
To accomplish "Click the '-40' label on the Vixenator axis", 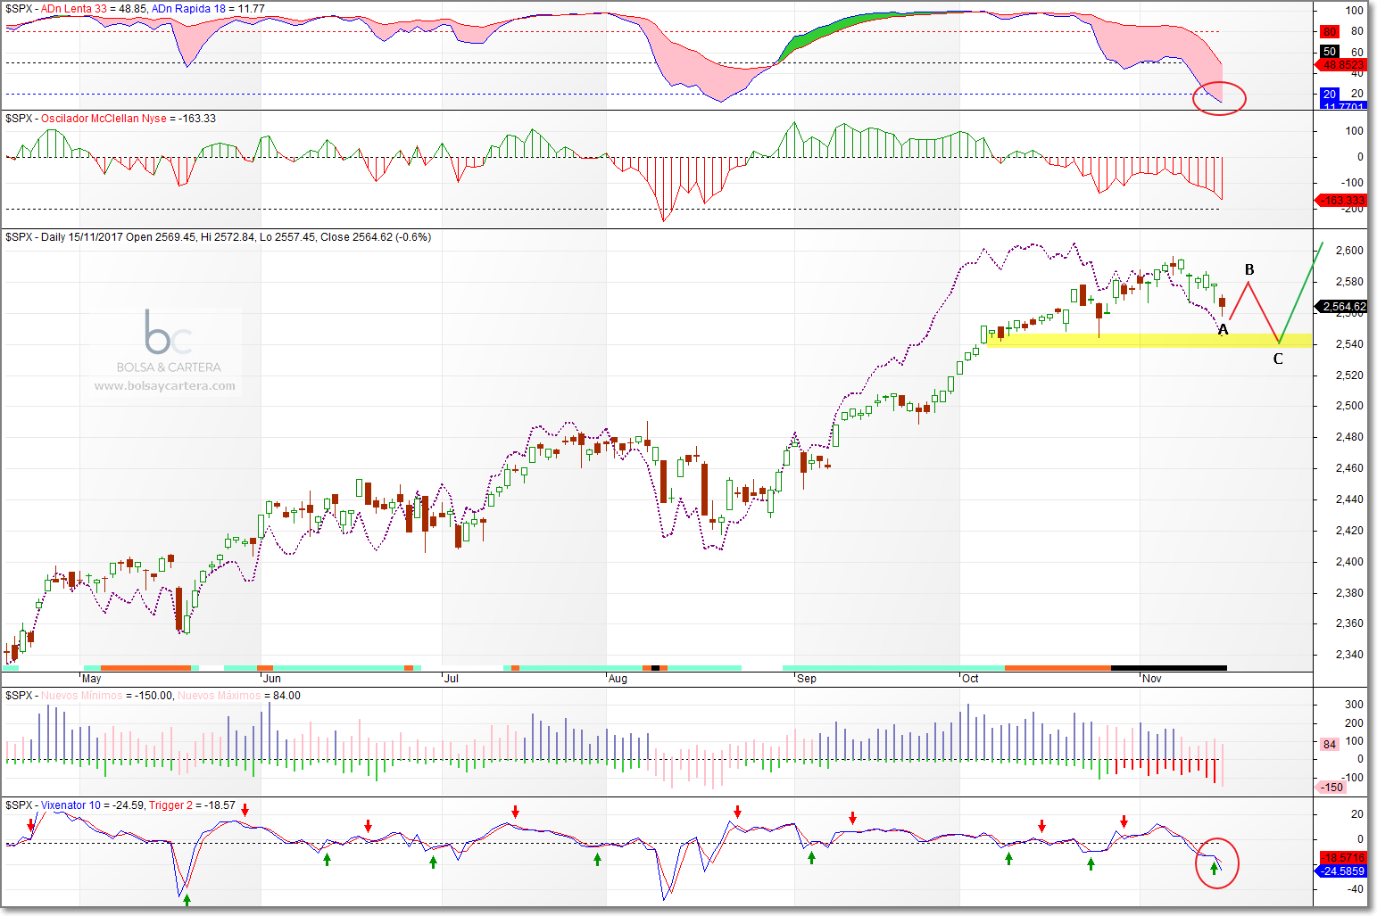I will pos(1354,889).
